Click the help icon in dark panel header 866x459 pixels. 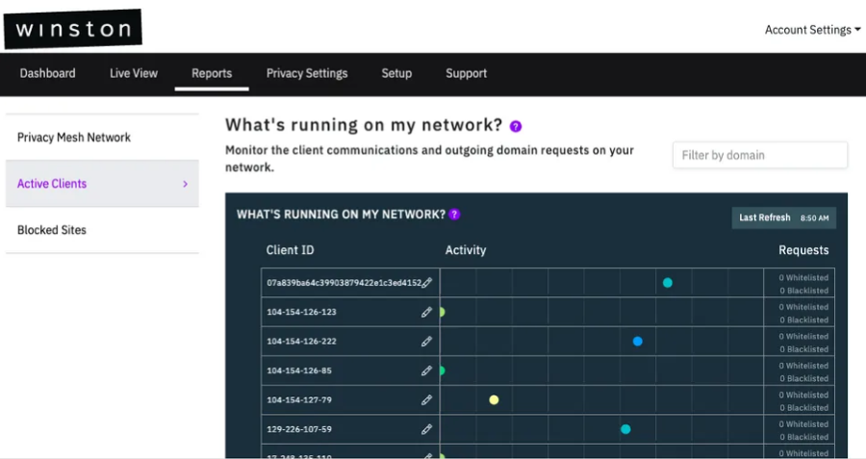point(454,215)
